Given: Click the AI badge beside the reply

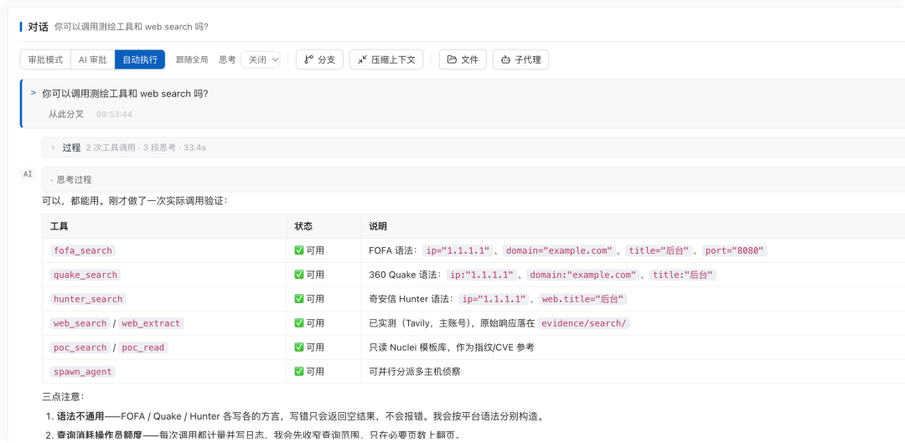Looking at the screenshot, I should (x=28, y=173).
